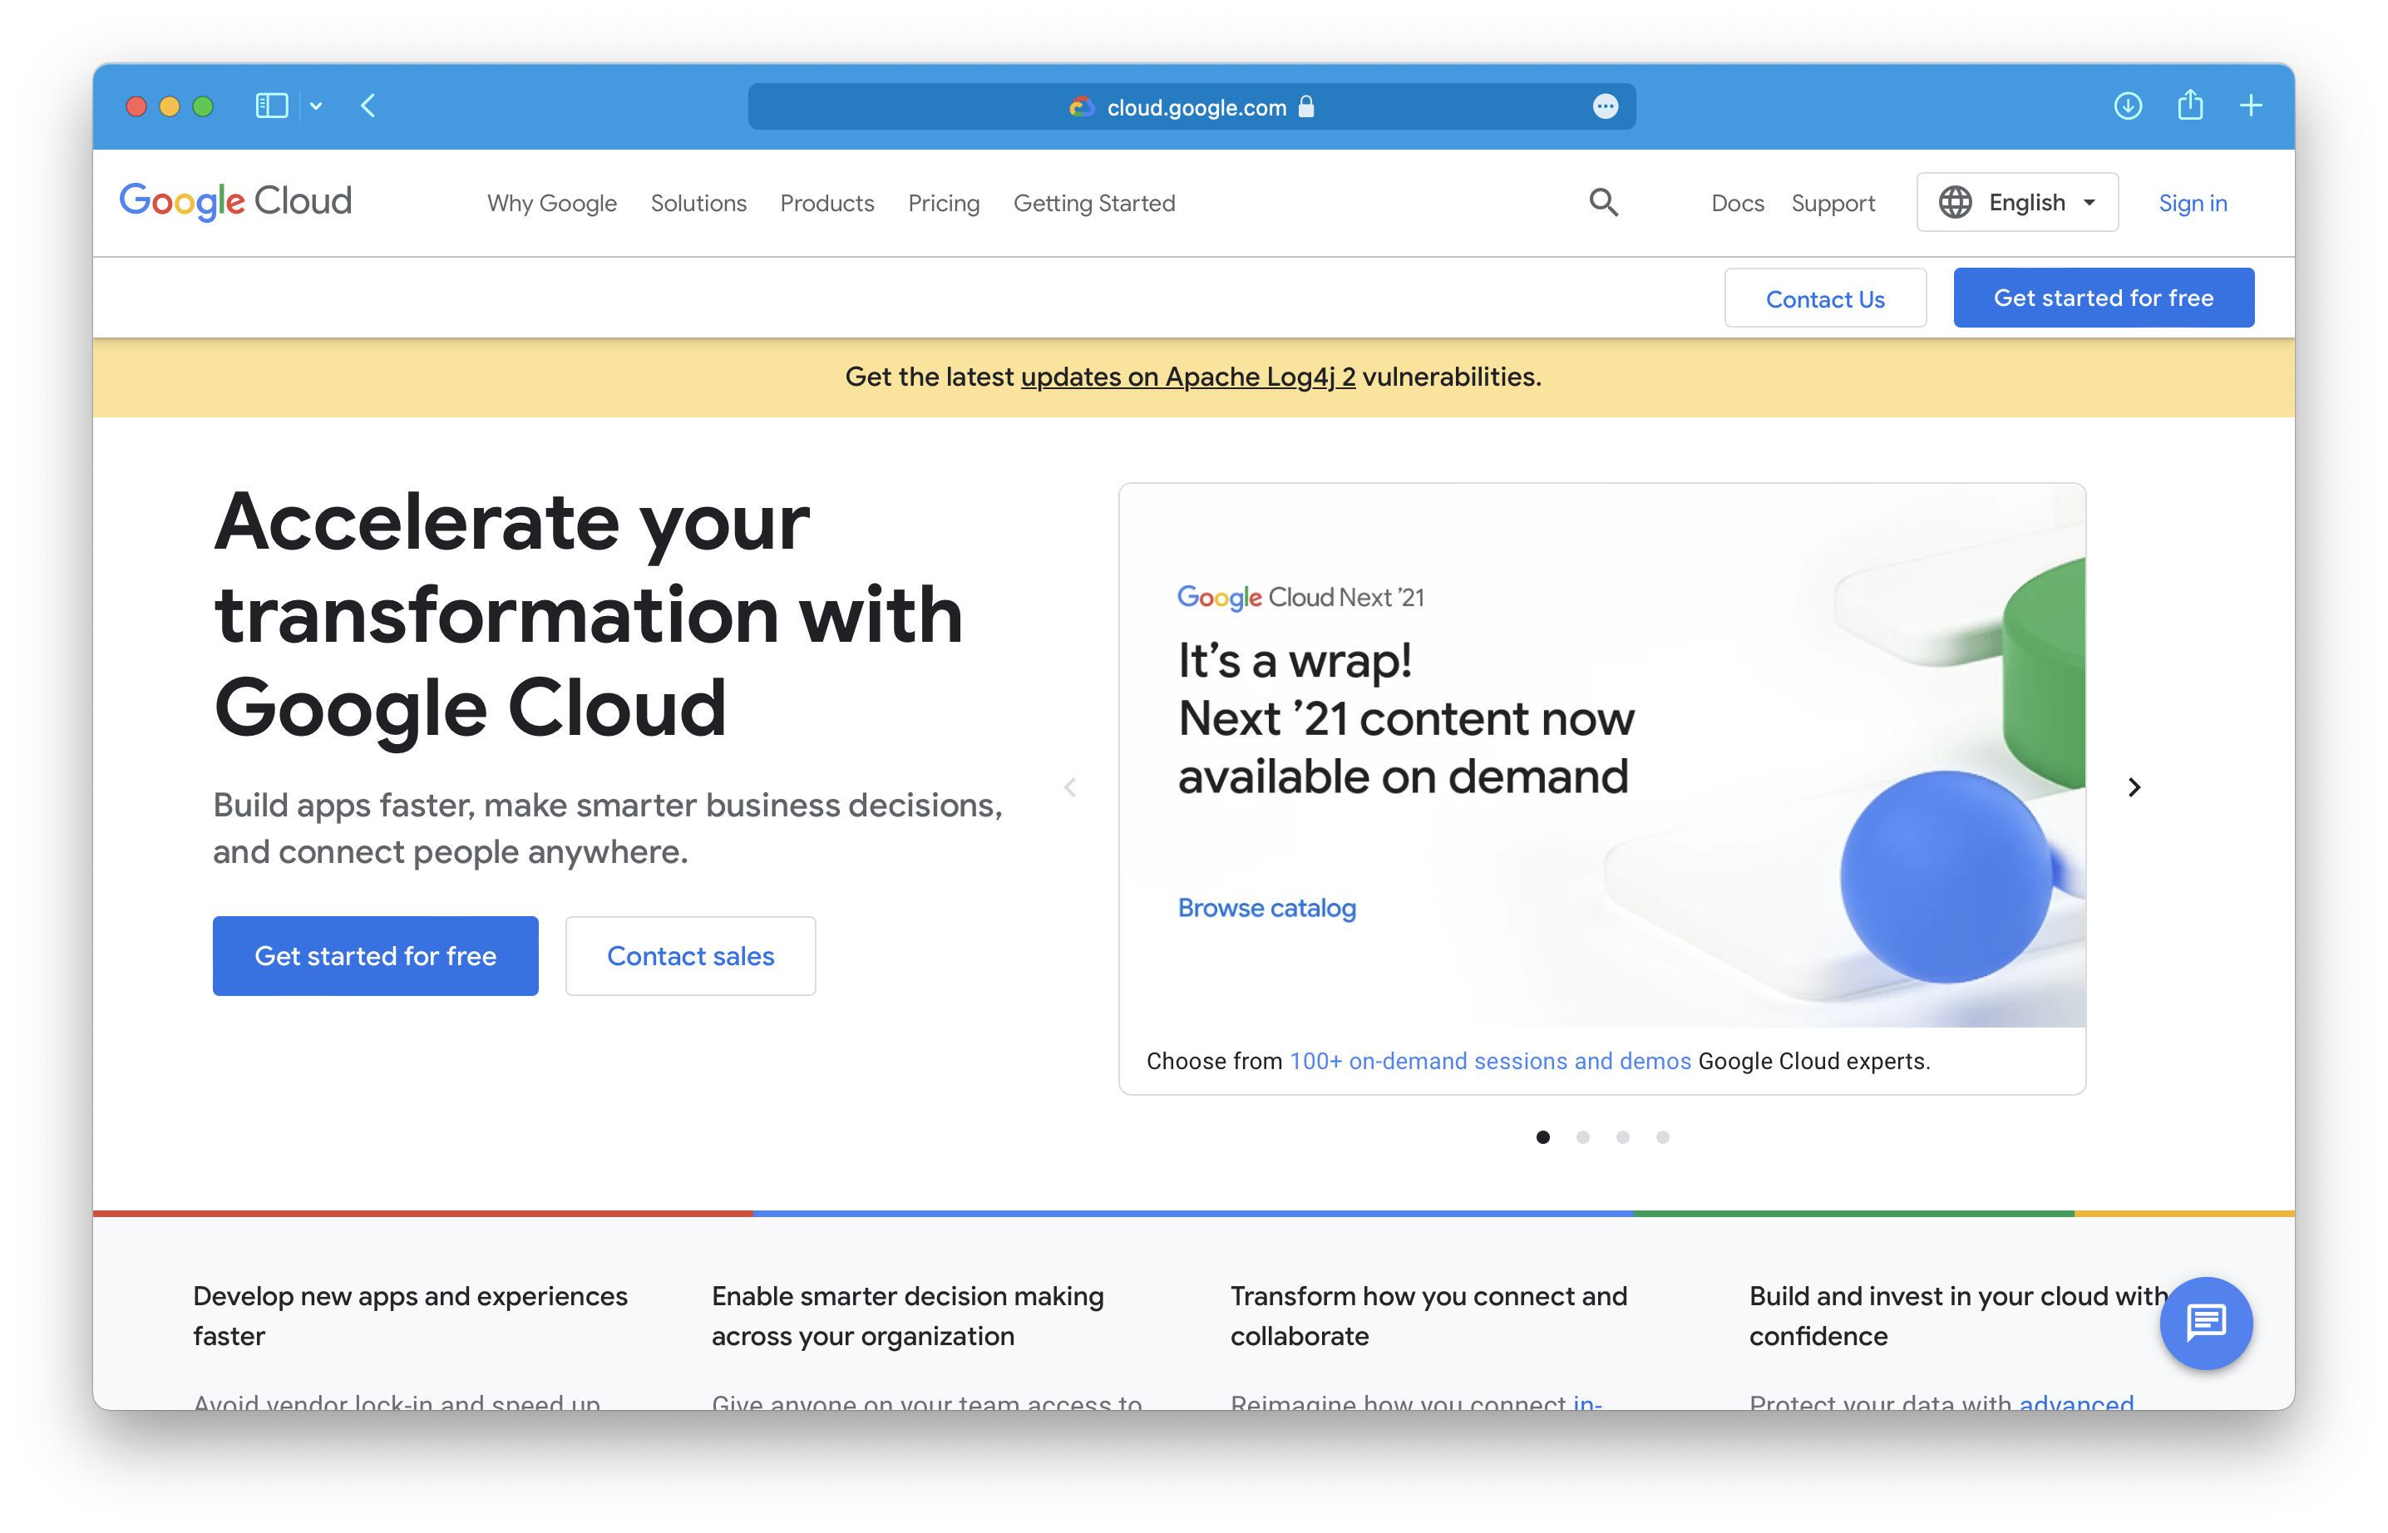This screenshot has width=2388, height=1533.
Task: Open the chat support bubble
Action: [2205, 1323]
